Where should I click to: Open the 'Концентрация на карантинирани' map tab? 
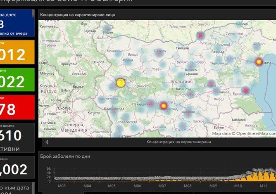tap(178, 142)
